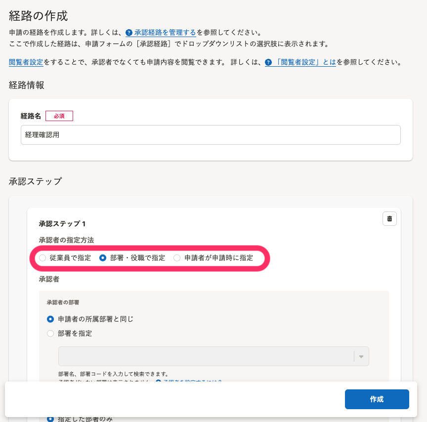The height and width of the screenshot is (422, 427).
Task: Click the department search combo box
Action: pos(213,356)
